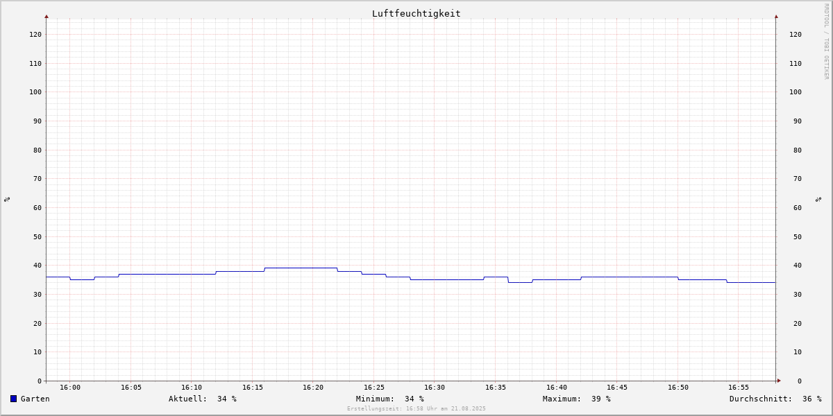Viewport: 833px width, 416px height.
Task: Click the 16:00 time axis label
Action: 70,388
